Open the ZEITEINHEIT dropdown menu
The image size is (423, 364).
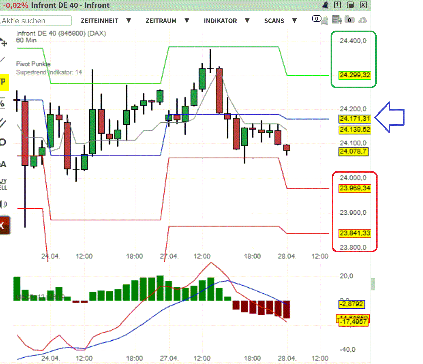[105, 21]
